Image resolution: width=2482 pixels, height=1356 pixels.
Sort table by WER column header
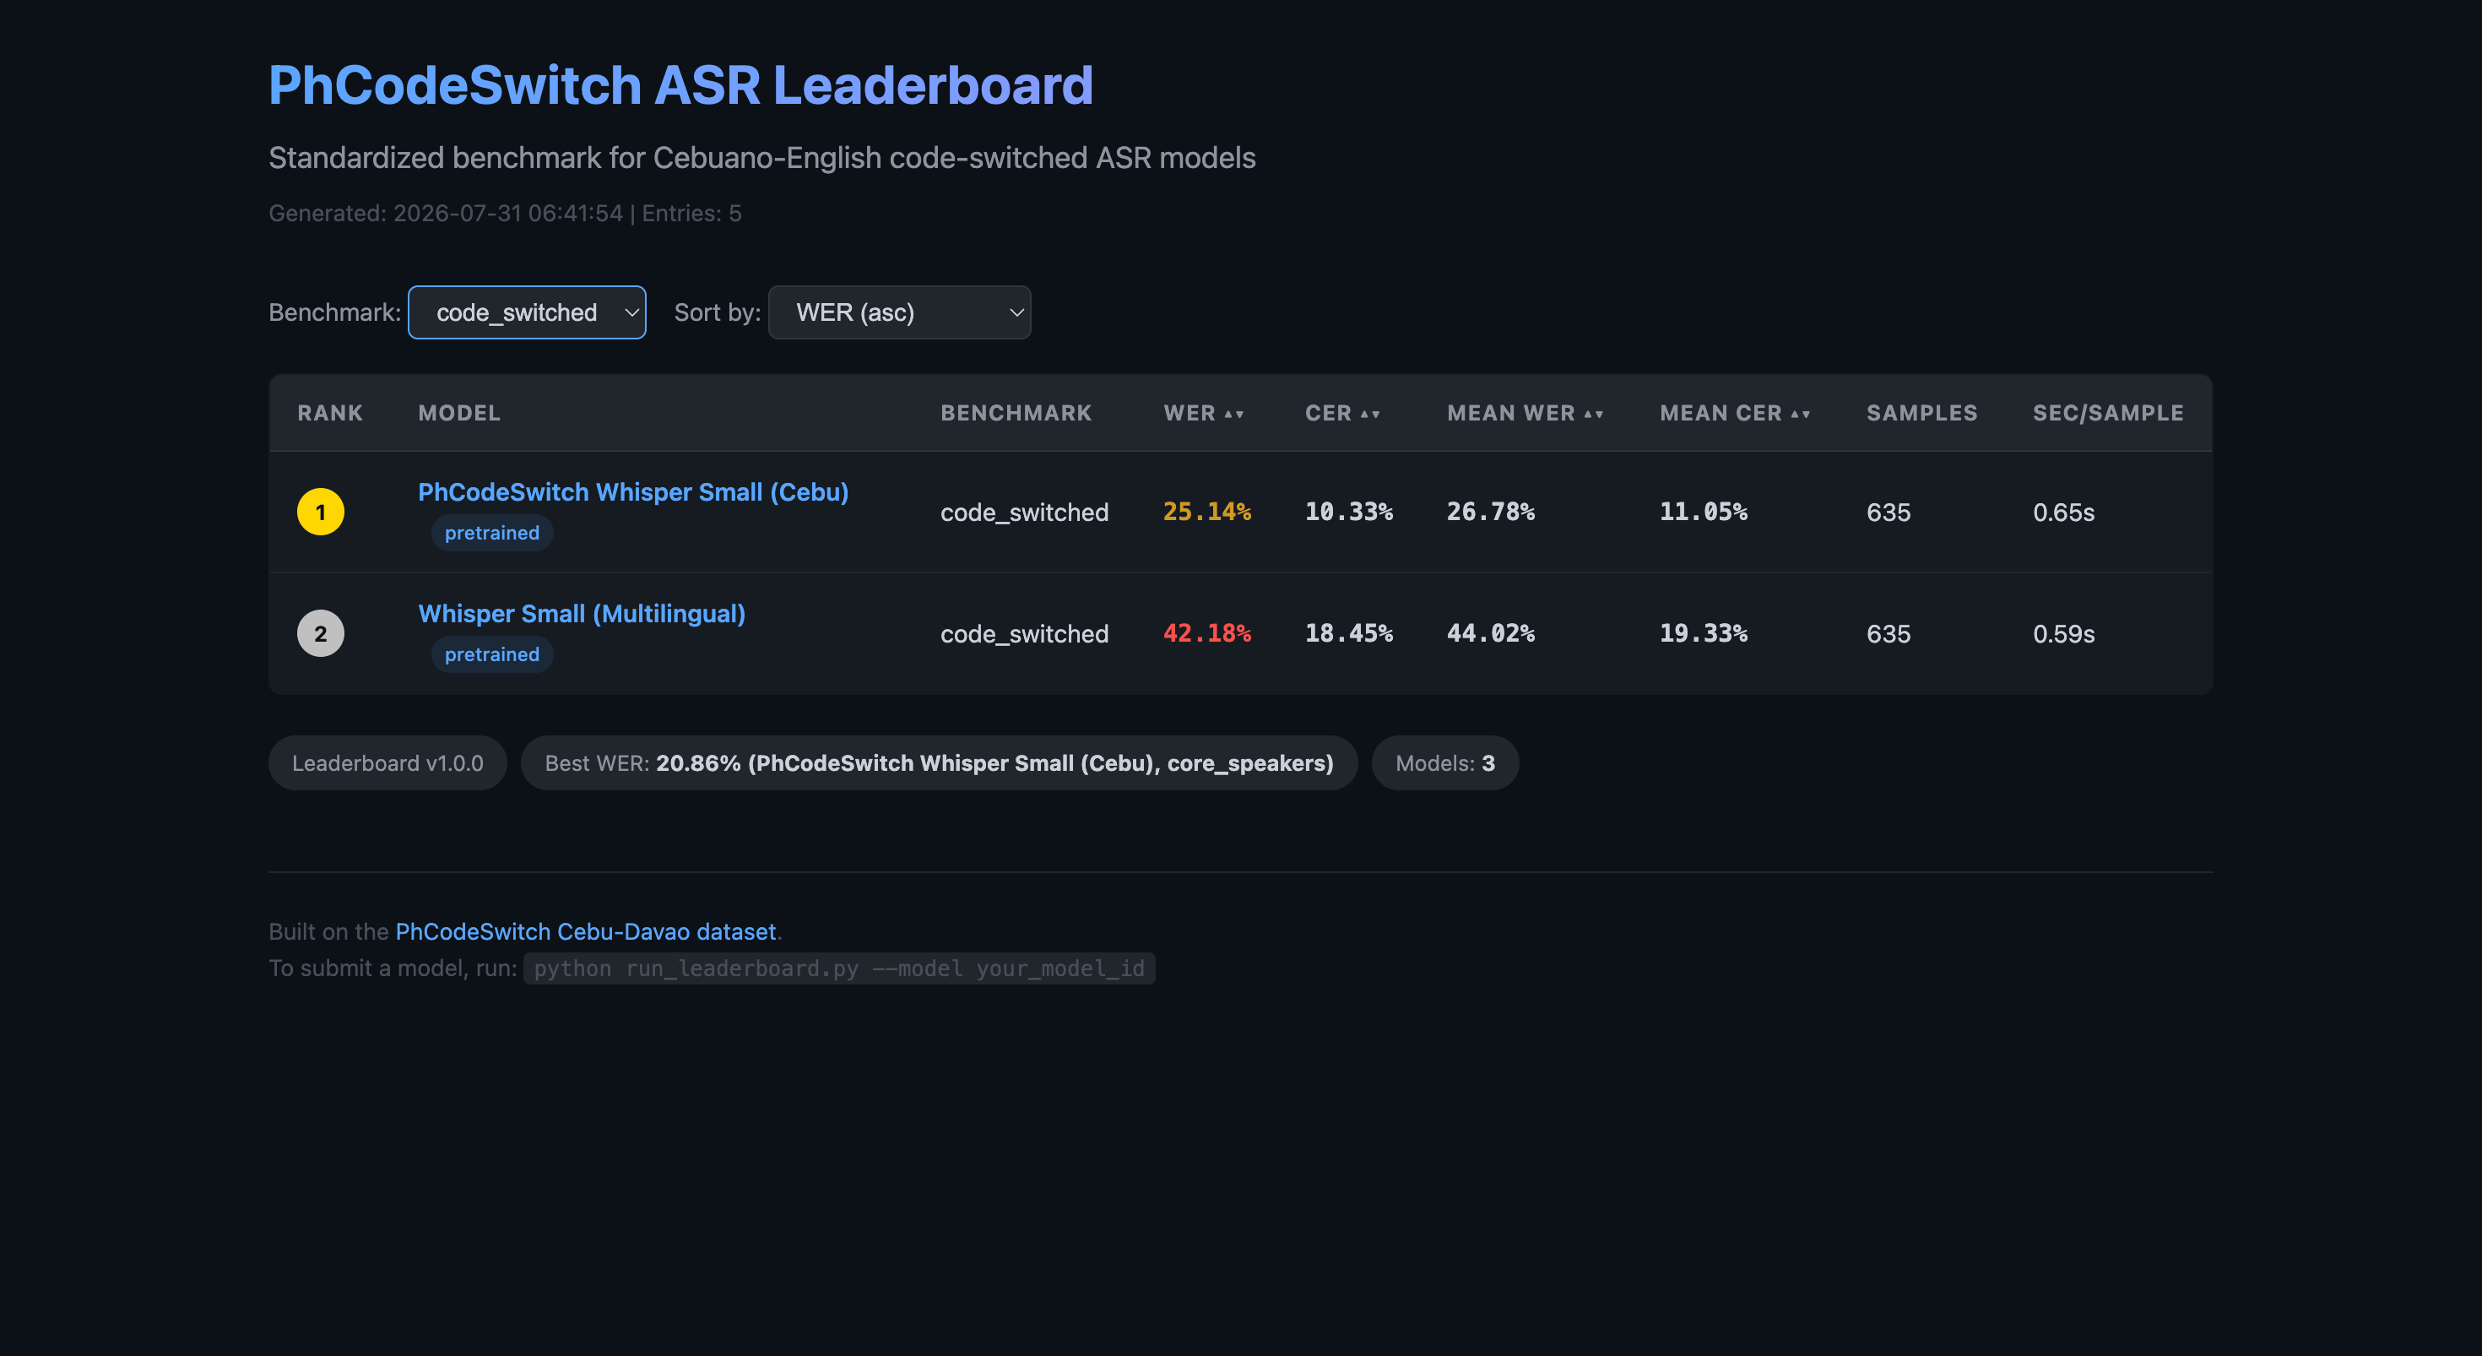(x=1203, y=413)
